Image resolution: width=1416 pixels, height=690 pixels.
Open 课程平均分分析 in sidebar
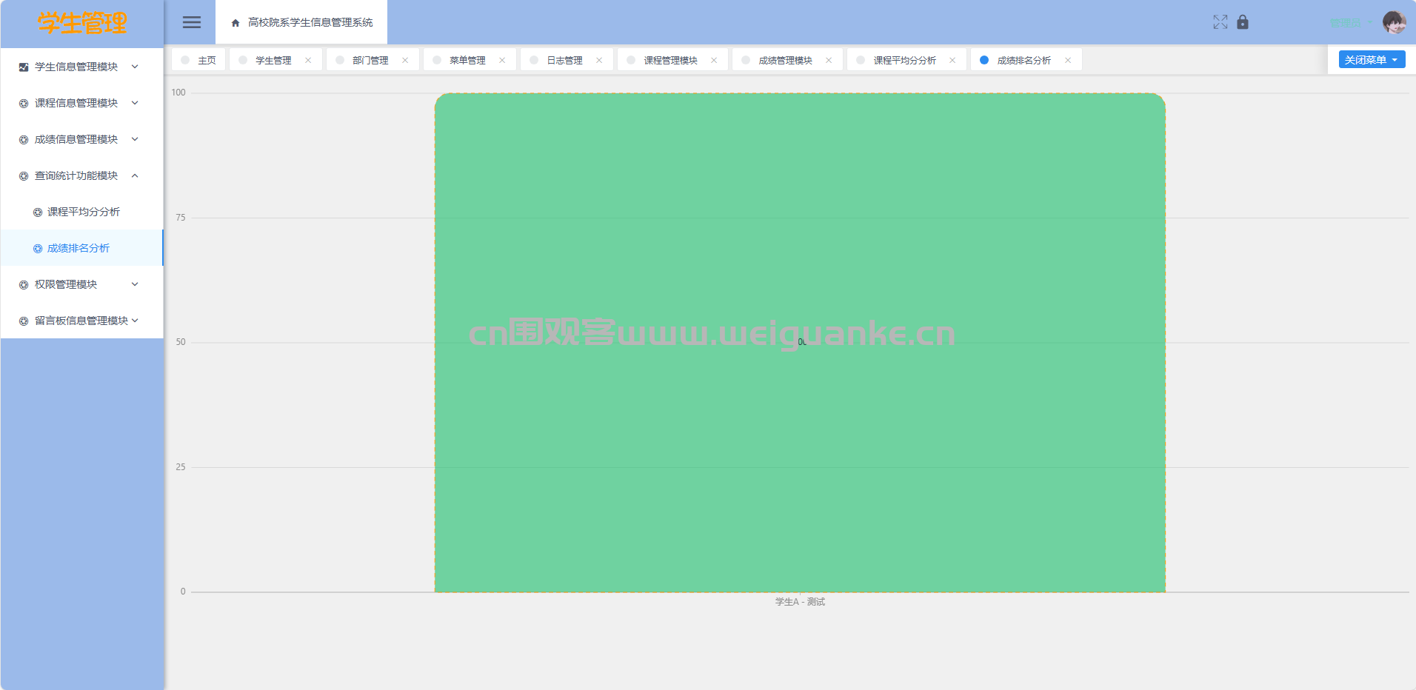(83, 212)
